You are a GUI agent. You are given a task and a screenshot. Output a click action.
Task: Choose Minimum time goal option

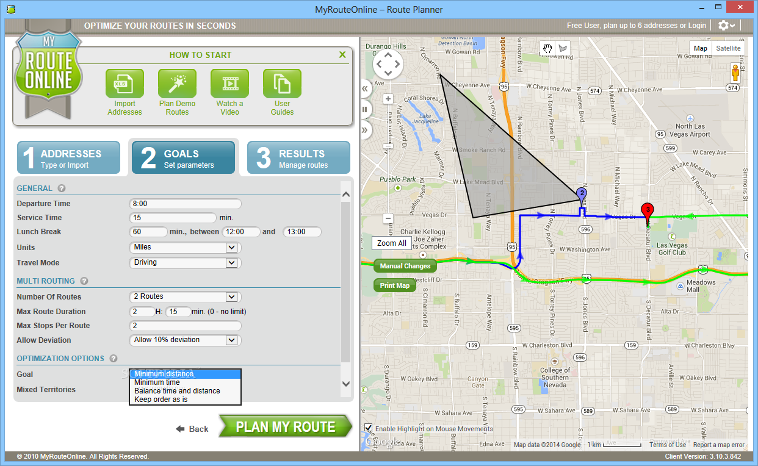[186, 382]
